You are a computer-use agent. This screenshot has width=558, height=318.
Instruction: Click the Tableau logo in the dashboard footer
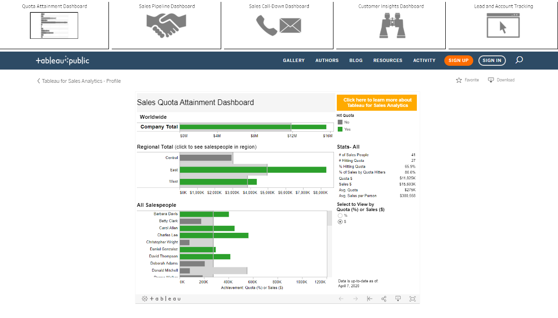coord(161,299)
